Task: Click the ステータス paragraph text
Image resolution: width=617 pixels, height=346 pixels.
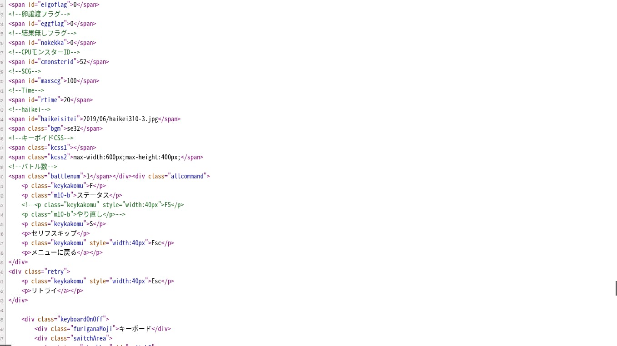Action: point(93,195)
